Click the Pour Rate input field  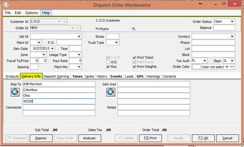[75, 61]
